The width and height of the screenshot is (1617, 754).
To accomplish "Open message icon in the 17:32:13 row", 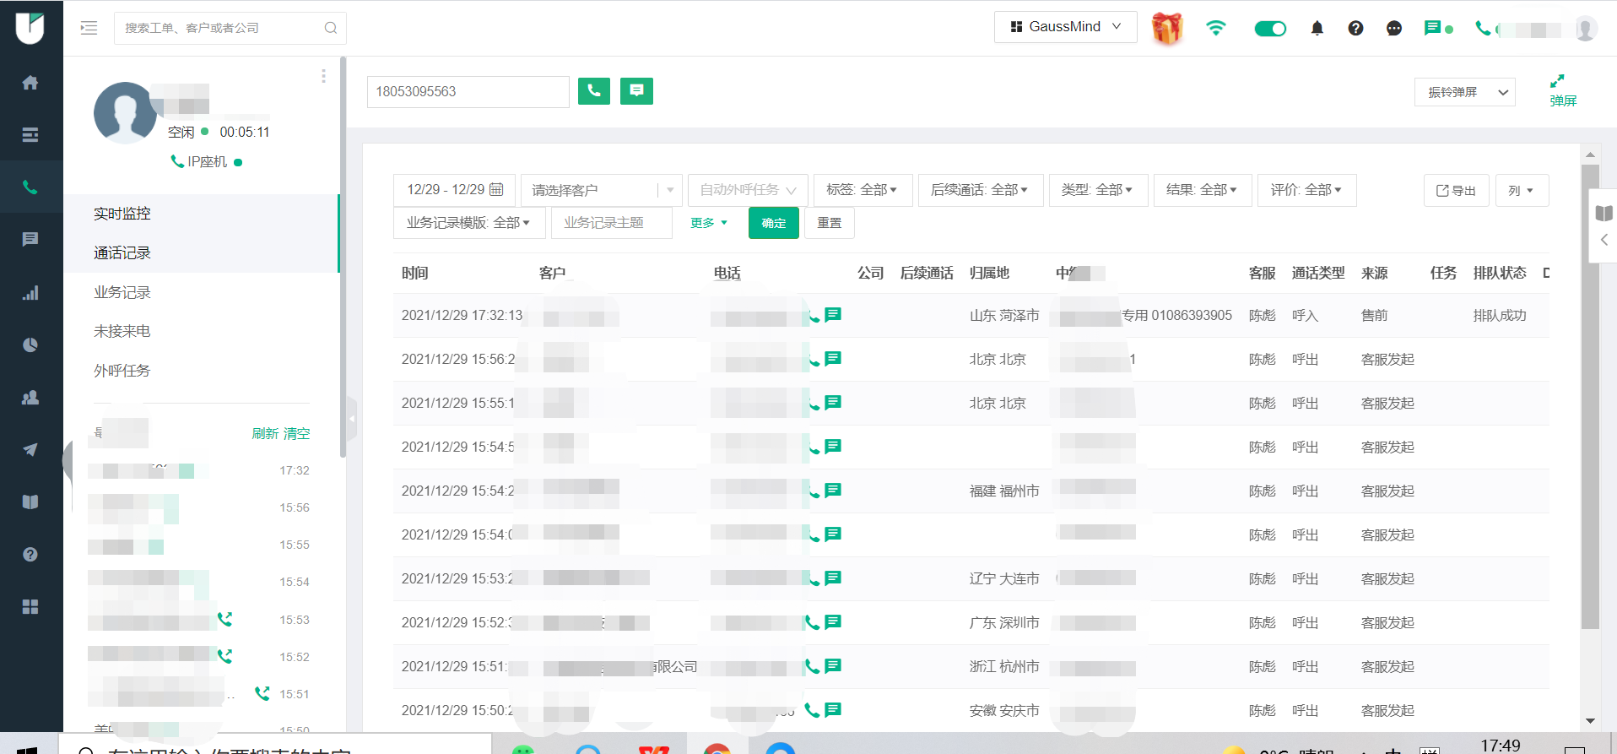I will pos(833,315).
